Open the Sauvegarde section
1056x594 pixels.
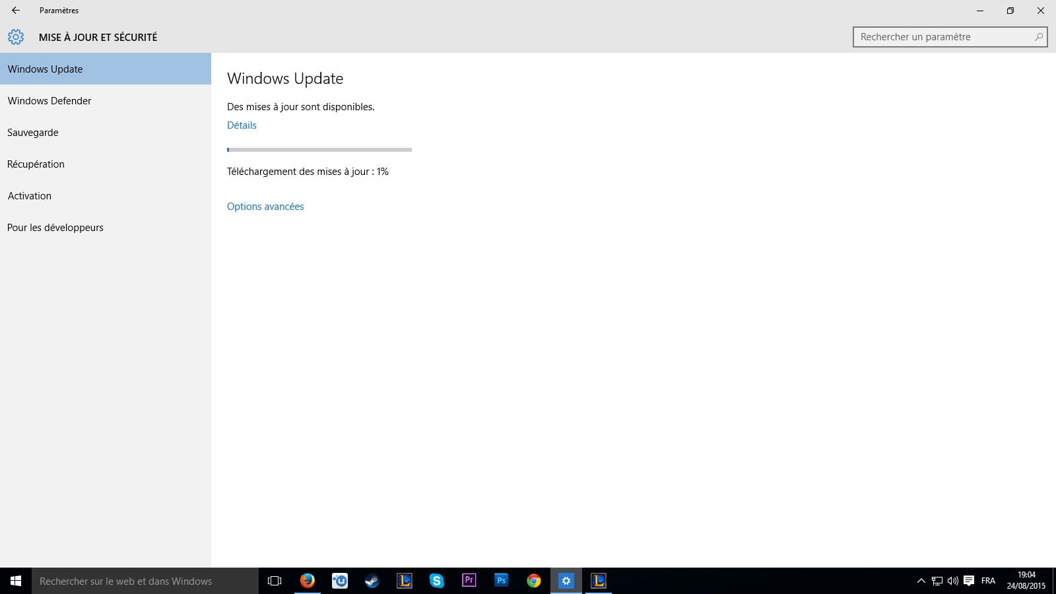pos(106,132)
